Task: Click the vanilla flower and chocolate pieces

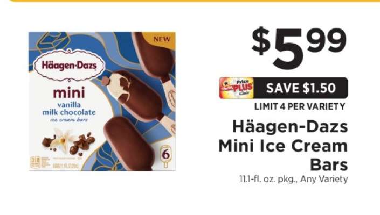Action: pos(68,142)
